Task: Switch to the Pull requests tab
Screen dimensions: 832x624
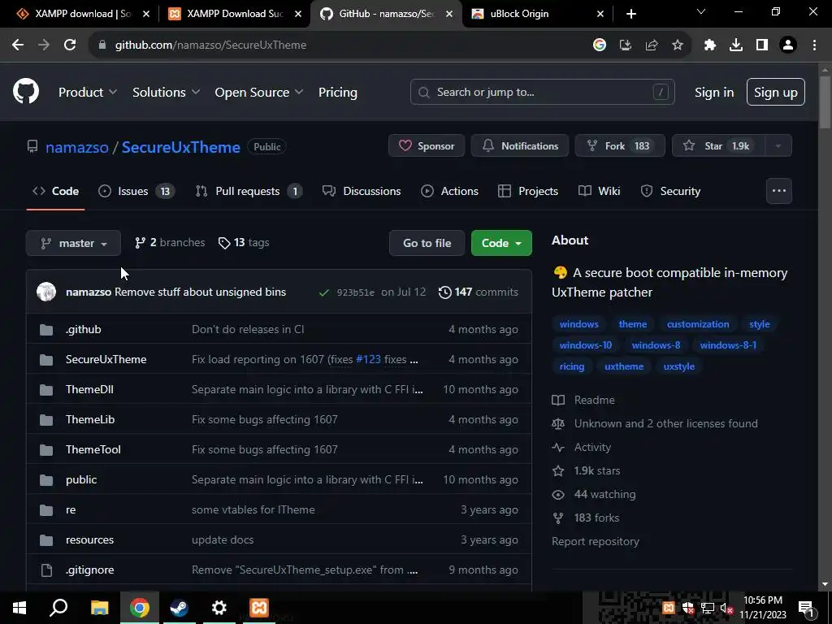Action: pos(249,191)
